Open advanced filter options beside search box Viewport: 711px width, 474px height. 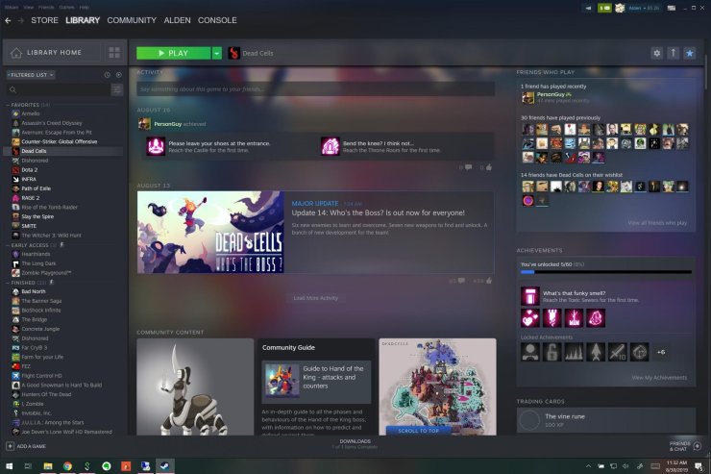click(x=116, y=89)
